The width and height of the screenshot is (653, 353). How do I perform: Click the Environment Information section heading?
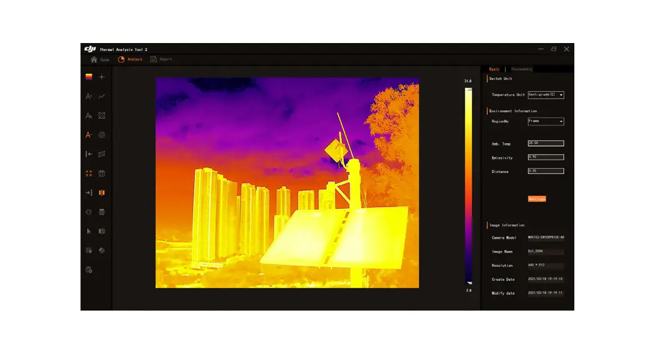[513, 111]
